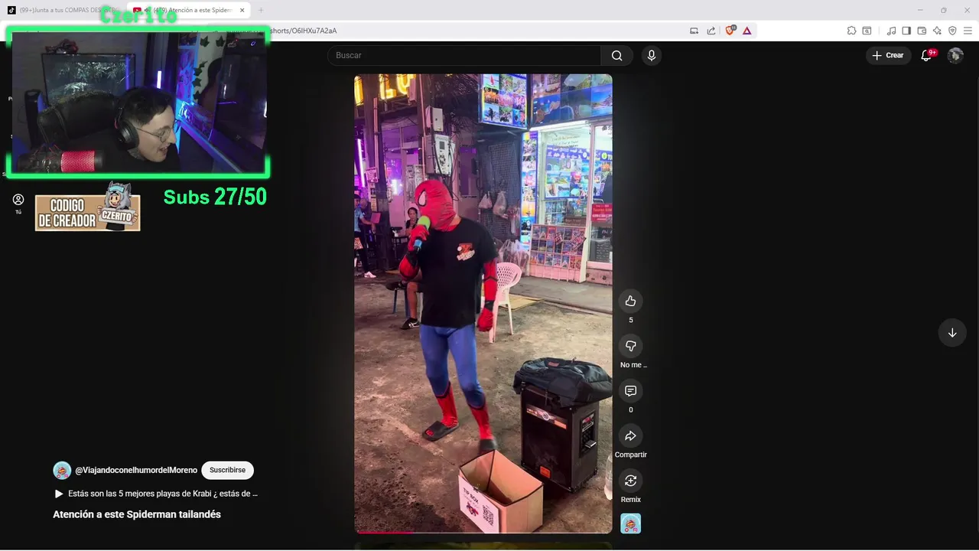The height and width of the screenshot is (551, 979).
Task: Open the tab search icon in toolbar
Action: (867, 31)
